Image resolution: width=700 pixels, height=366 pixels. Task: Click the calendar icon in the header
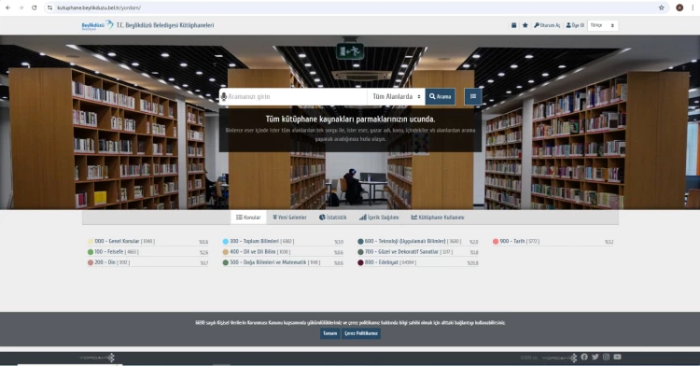click(514, 25)
